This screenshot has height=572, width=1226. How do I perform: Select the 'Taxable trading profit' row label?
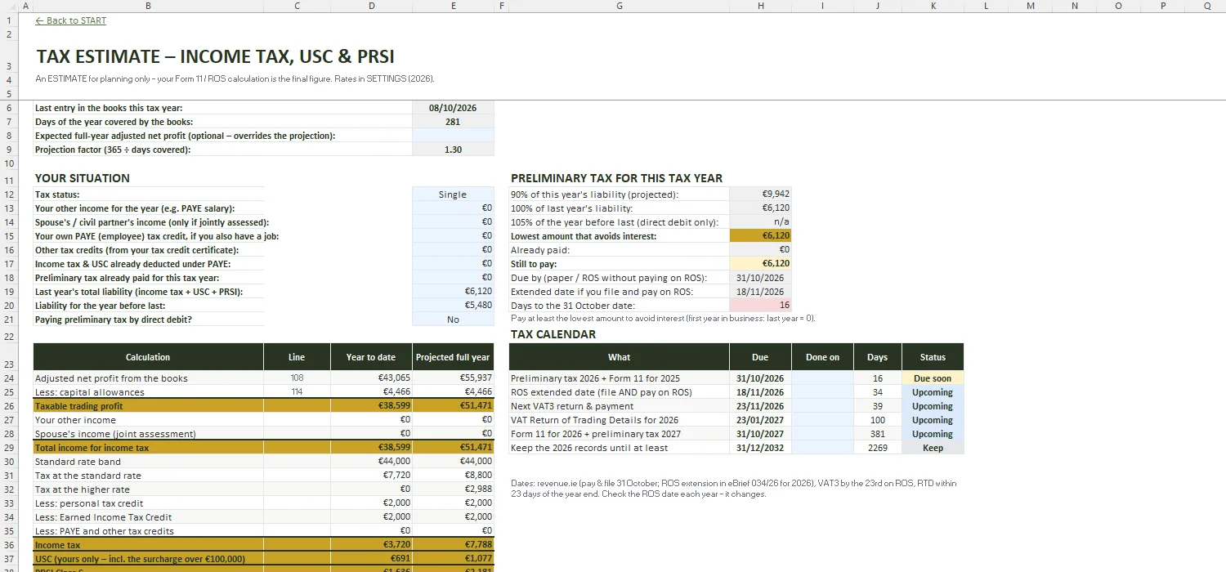tap(148, 406)
